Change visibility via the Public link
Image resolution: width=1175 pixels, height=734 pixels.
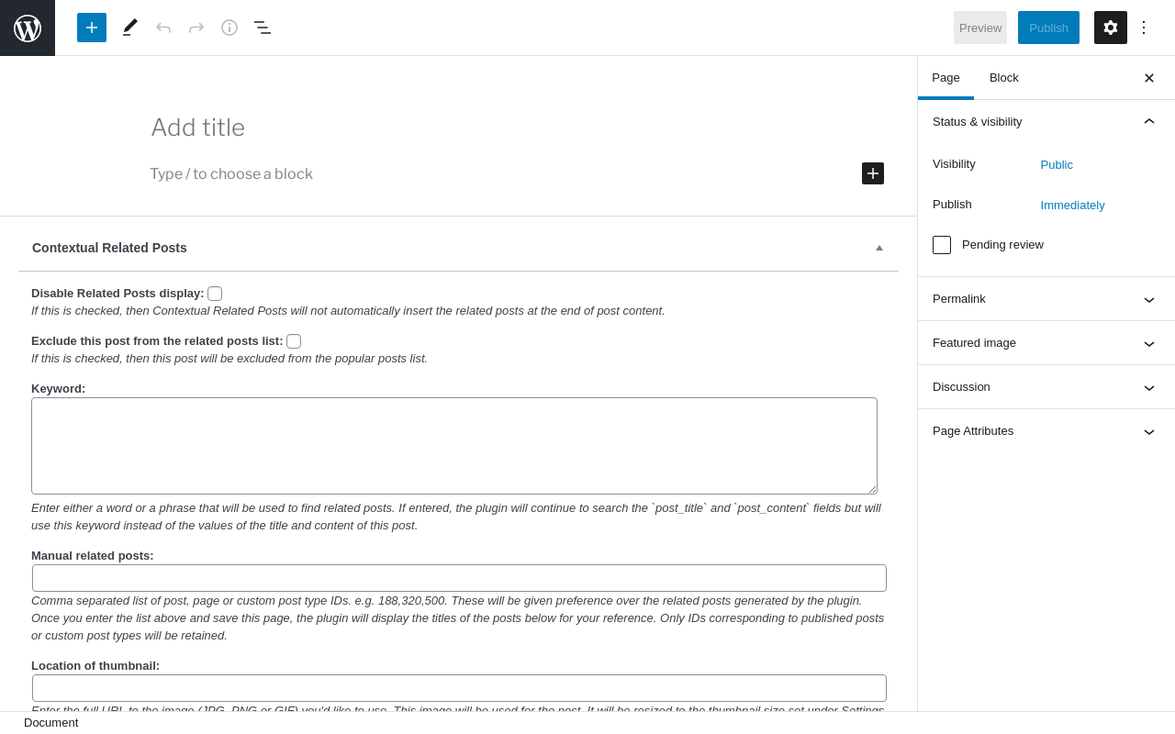pos(1057,165)
